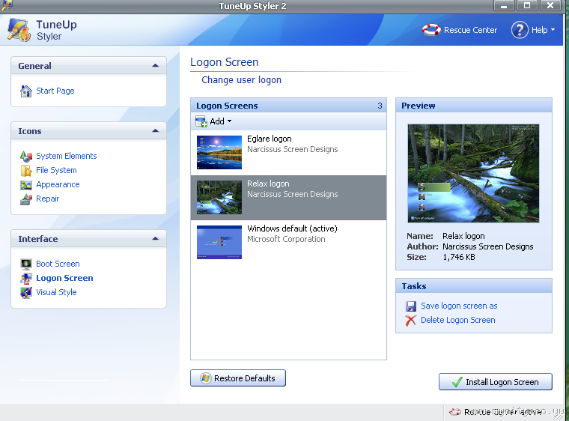Select the Eglare logon thumbnail
The width and height of the screenshot is (569, 421).
tap(219, 152)
